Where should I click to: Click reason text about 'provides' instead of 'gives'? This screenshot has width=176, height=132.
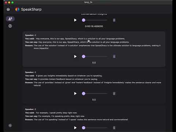coord(93,84)
